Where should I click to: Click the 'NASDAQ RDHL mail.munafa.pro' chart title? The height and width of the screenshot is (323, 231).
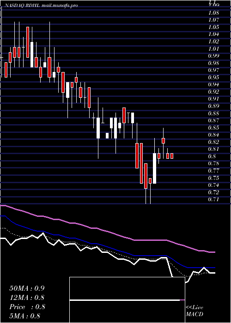(x=41, y=6)
